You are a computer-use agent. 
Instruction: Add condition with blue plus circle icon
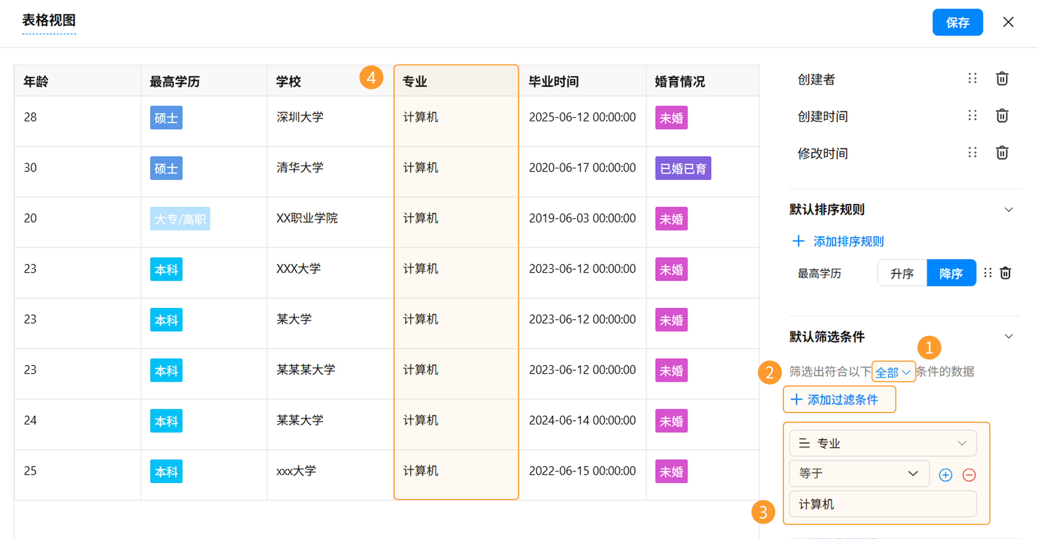[945, 475]
